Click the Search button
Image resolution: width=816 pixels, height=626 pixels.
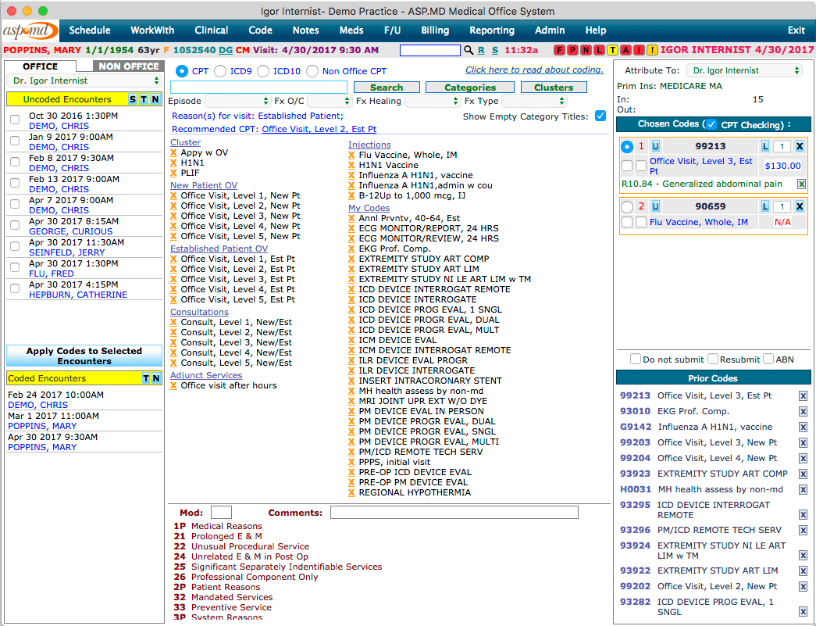387,87
